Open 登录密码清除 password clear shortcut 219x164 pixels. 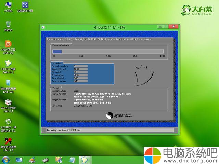[x=8, y=145]
